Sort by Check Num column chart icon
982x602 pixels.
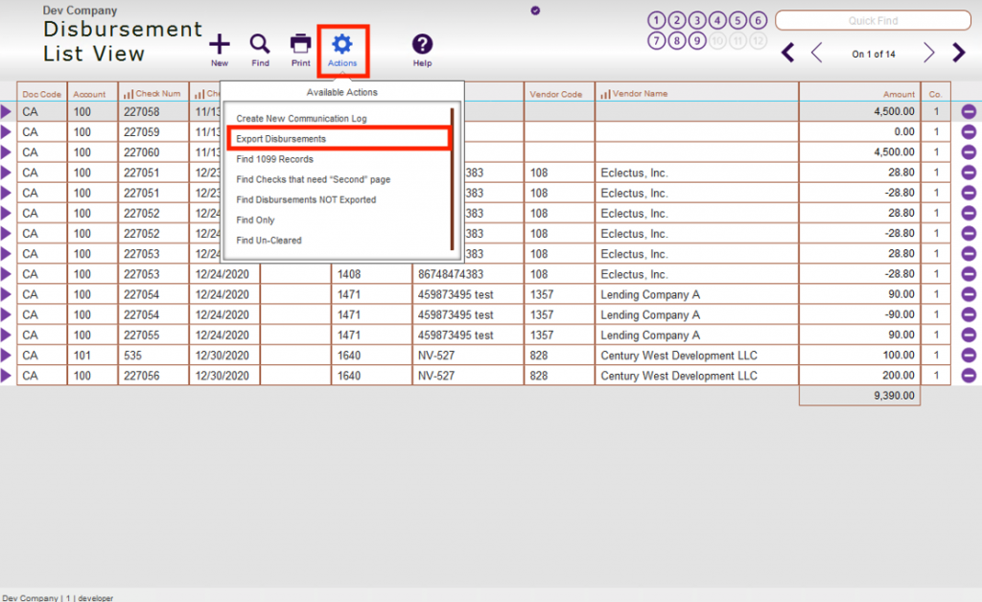tap(129, 94)
